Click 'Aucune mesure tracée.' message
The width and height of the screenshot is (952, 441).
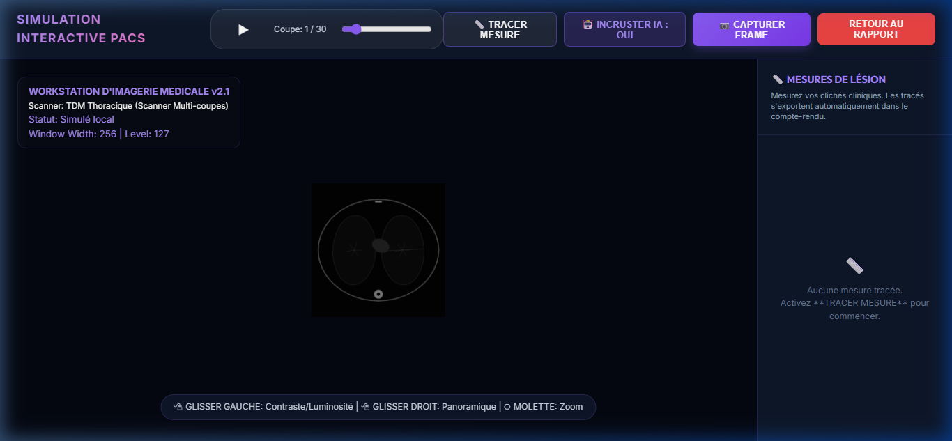point(854,290)
